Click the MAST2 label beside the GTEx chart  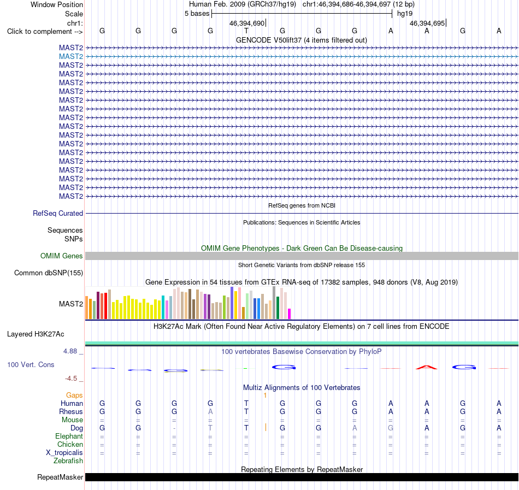[x=71, y=304]
